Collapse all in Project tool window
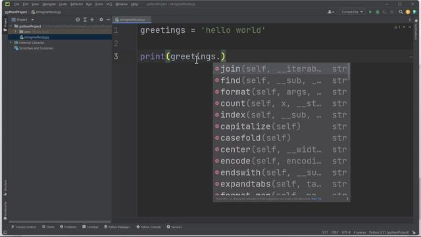Screen dimensions: 421x237 92,20
